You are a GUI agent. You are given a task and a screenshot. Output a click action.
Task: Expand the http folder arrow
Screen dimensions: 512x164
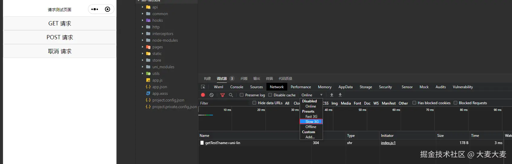[x=143, y=27]
